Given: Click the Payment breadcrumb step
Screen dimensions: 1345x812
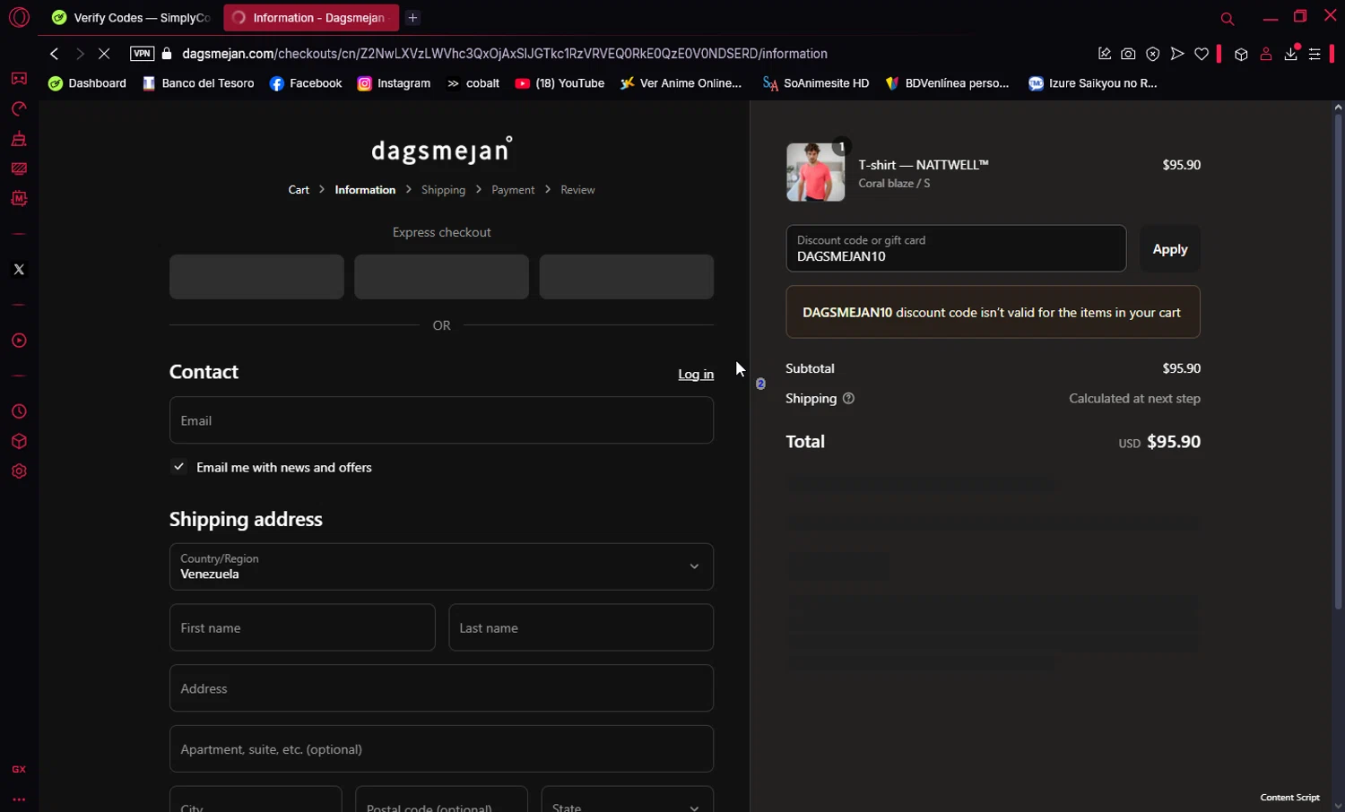Looking at the screenshot, I should click(x=513, y=190).
